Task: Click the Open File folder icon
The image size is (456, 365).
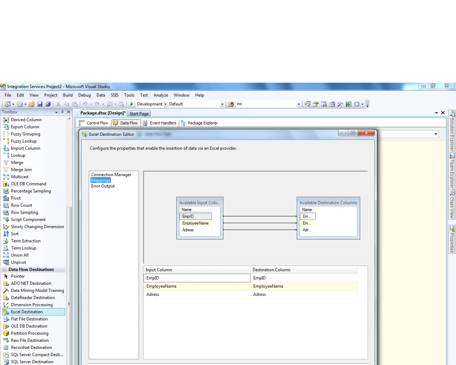Action: point(32,104)
